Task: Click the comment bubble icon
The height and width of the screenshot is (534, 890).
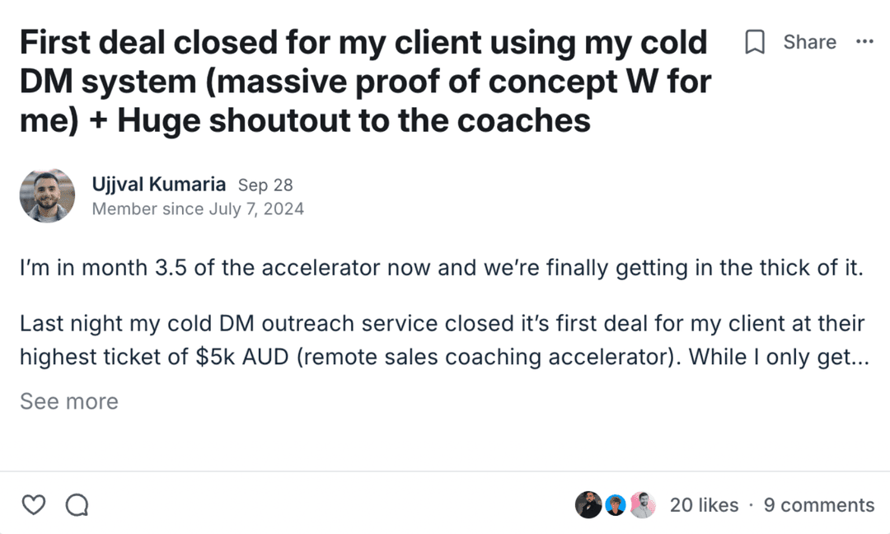Action: pos(77,504)
